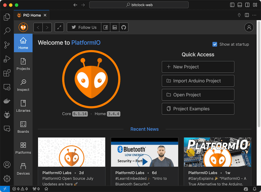Open the editor More Actions menu
Screen dimensions: 261x192
254,15
